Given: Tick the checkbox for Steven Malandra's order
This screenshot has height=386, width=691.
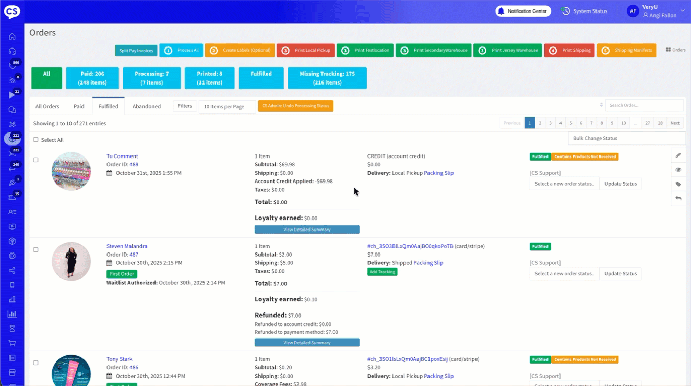Looking at the screenshot, I should tap(36, 250).
